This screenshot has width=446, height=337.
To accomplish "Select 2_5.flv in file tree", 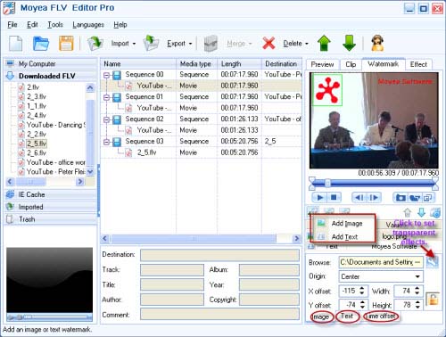I will click(37, 144).
